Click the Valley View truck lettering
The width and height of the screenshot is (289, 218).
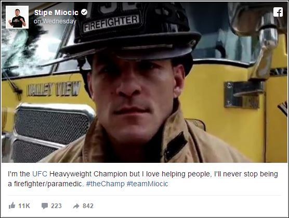(x=54, y=89)
